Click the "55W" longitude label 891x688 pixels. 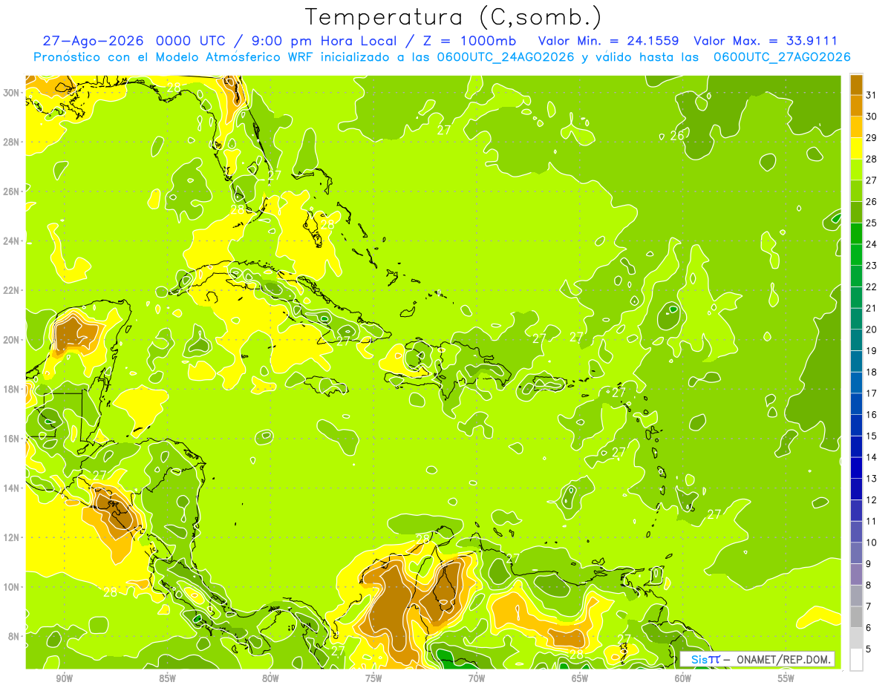[786, 678]
